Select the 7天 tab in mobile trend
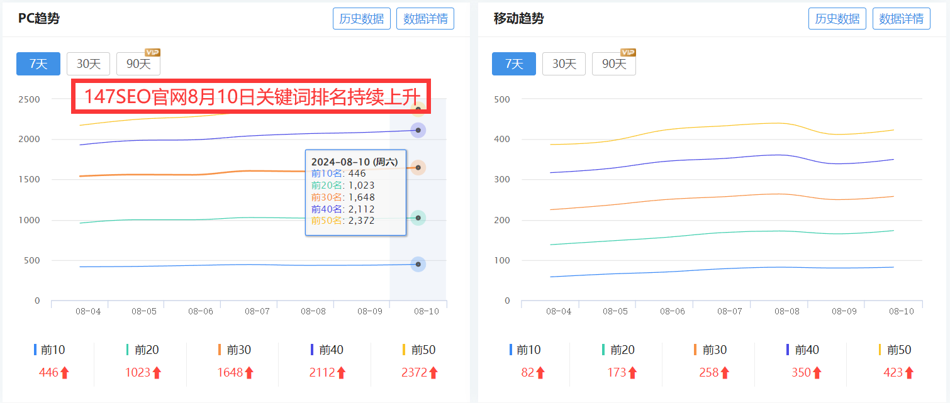Viewport: 950px width, 403px height. pos(514,63)
